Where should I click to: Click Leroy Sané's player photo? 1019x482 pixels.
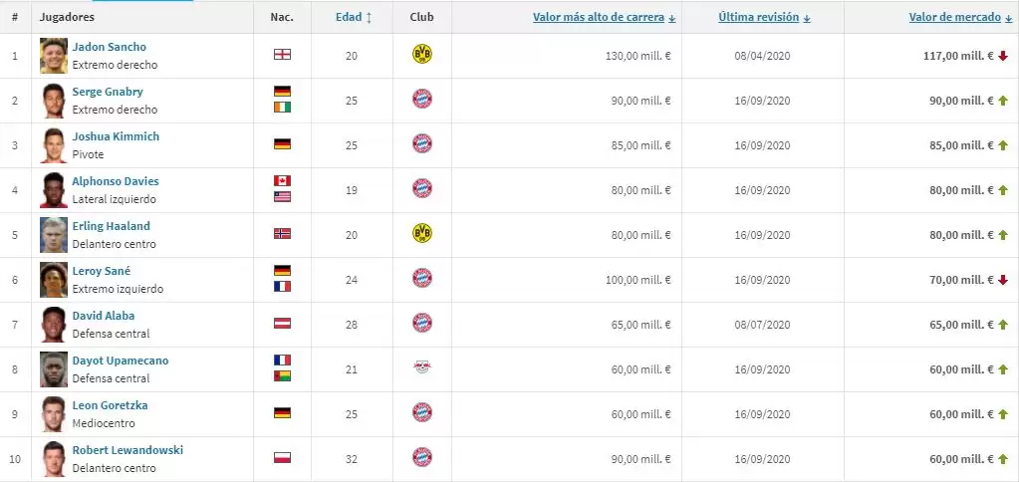54,279
